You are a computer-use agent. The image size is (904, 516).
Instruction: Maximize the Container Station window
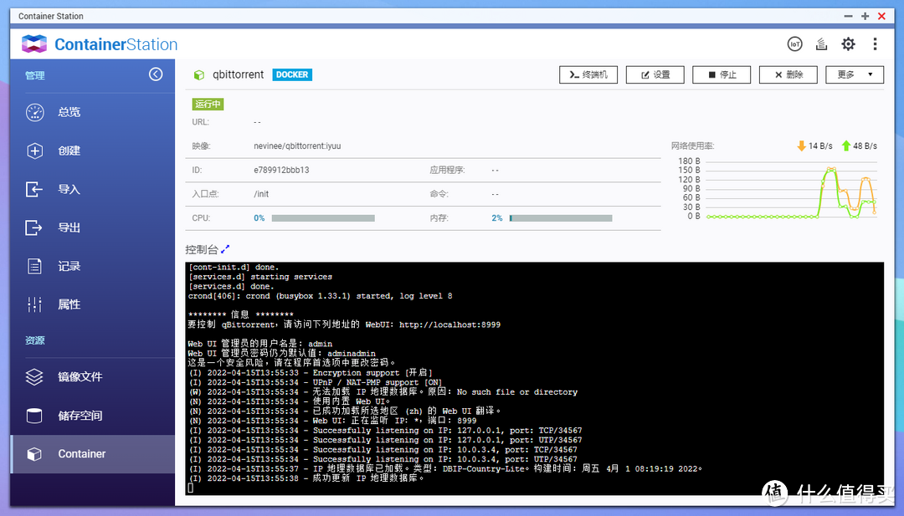[865, 16]
